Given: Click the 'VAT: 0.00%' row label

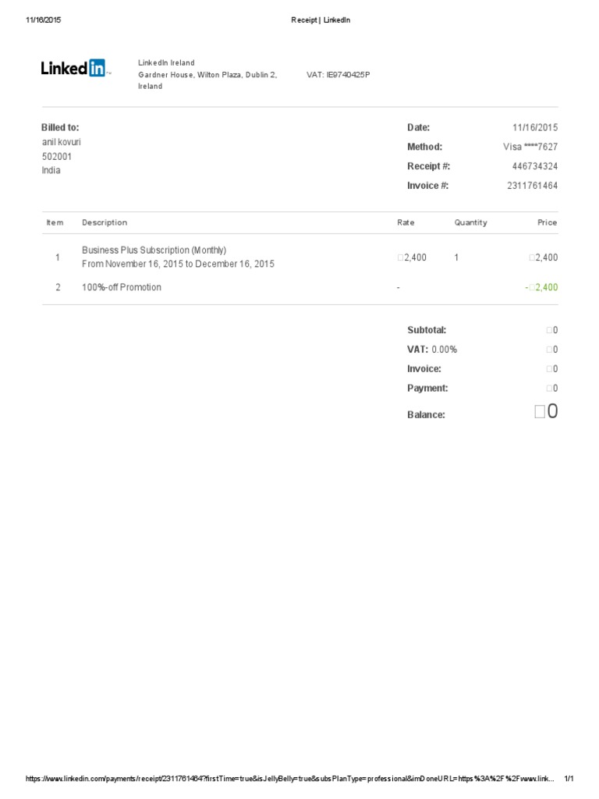Looking at the screenshot, I should click(x=432, y=350).
